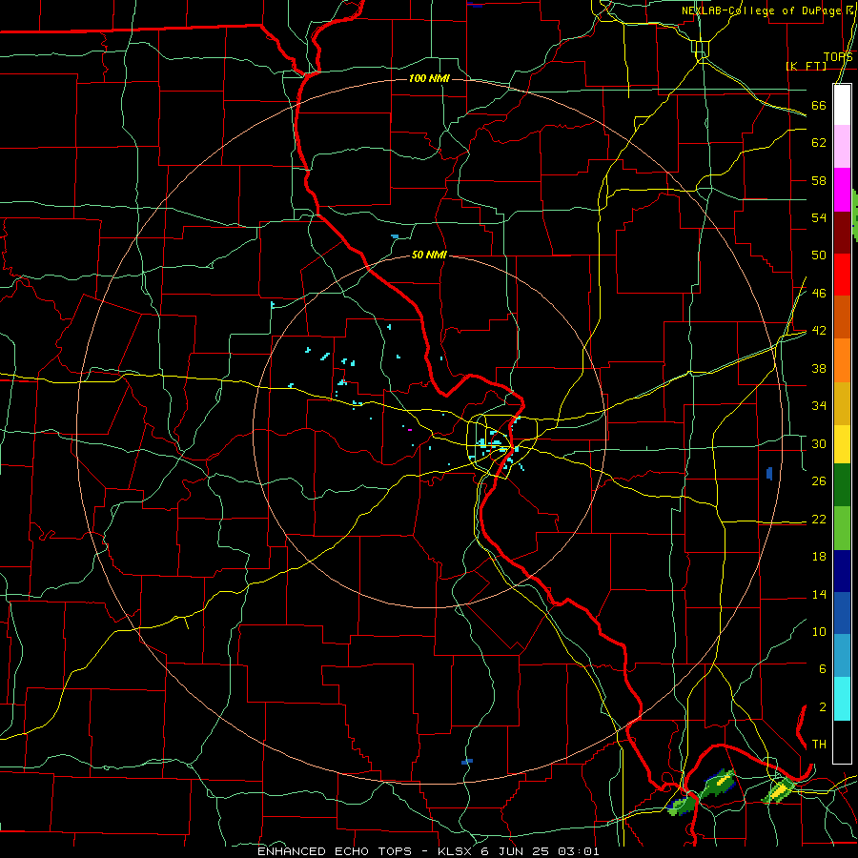The image size is (858, 858).
Task: Click the '50' legend value
Action: pos(819,255)
